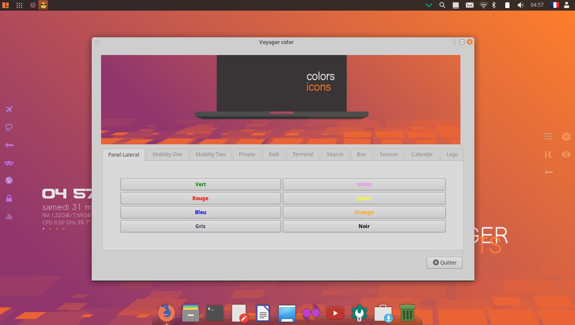This screenshot has width=575, height=325.
Task: Open the Box tab
Action: pos(361,154)
